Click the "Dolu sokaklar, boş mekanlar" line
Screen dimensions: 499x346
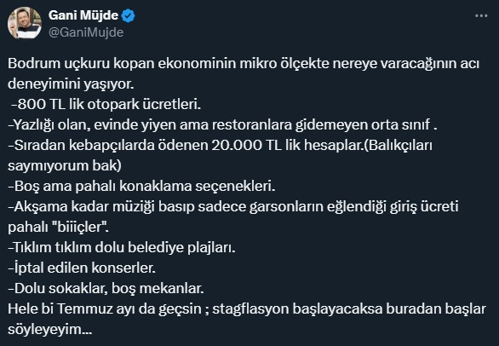tap(106, 288)
